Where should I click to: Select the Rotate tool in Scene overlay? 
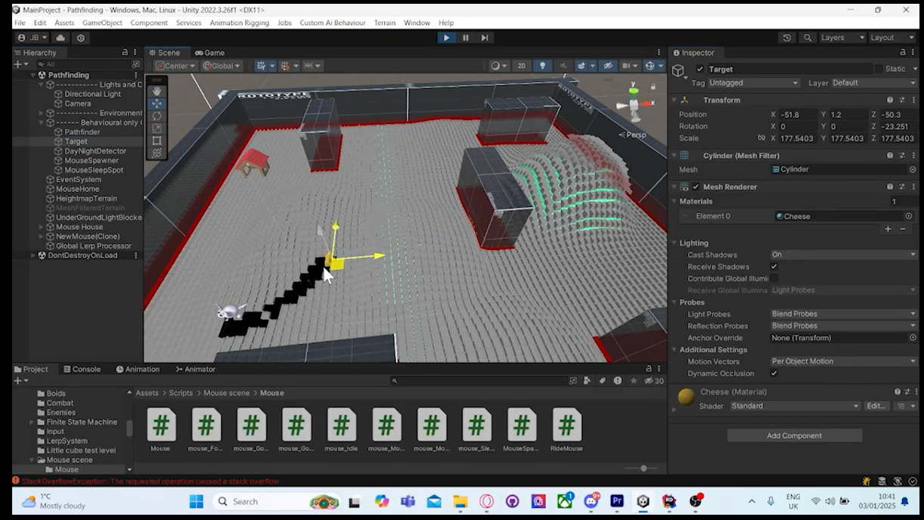pyautogui.click(x=157, y=116)
